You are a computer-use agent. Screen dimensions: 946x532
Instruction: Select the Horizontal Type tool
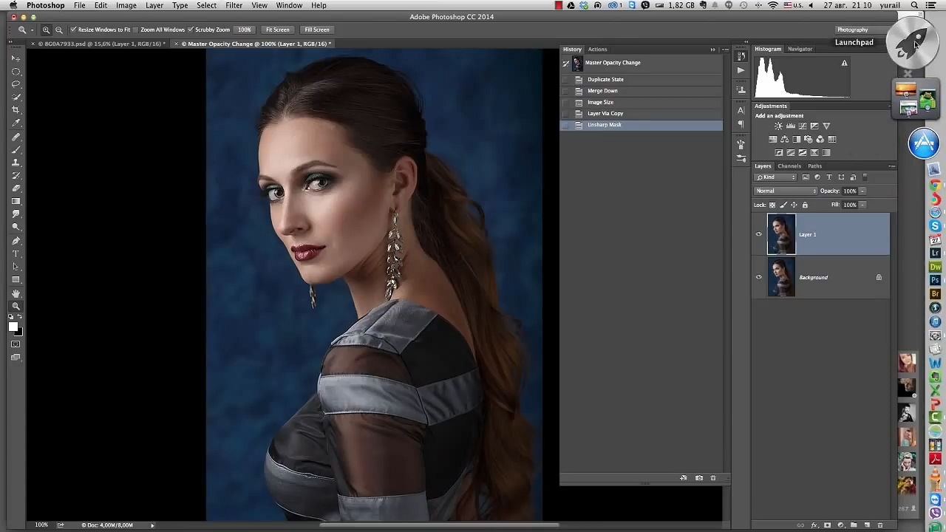coord(16,253)
